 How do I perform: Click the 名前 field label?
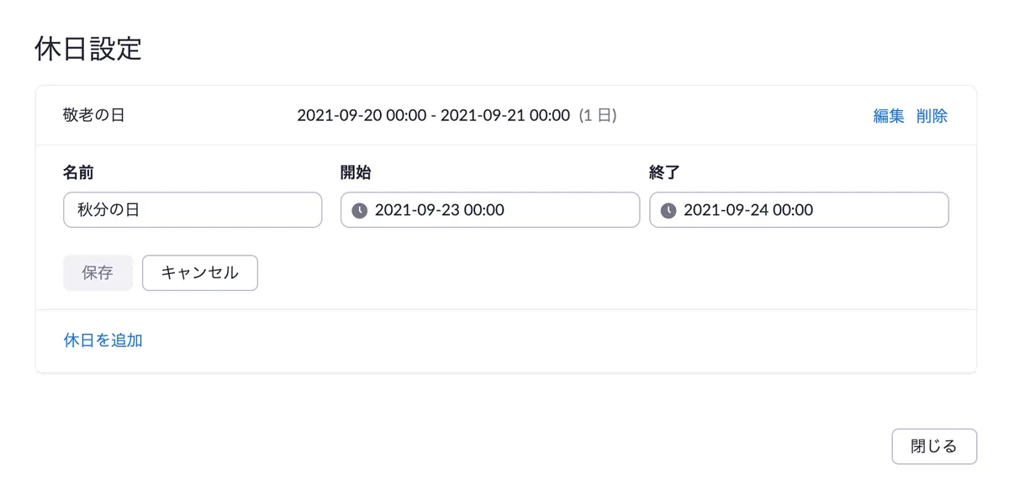tap(78, 173)
